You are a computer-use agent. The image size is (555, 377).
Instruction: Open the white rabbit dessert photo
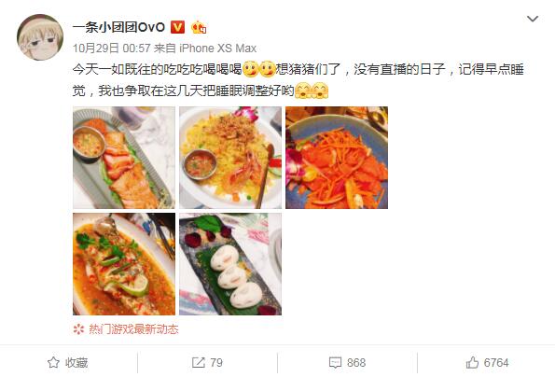point(230,264)
